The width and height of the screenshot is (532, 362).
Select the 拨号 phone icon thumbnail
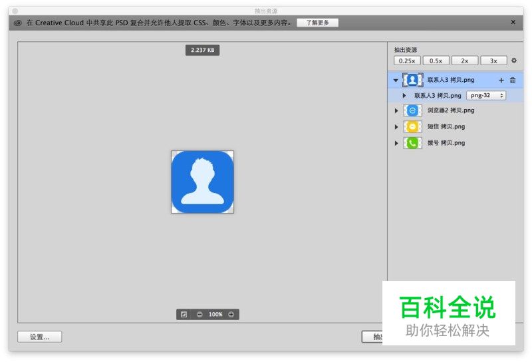click(412, 143)
